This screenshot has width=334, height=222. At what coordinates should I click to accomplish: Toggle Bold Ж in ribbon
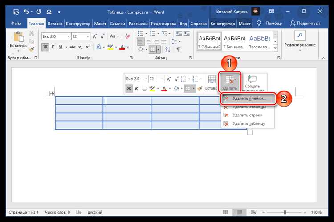tap(45, 47)
